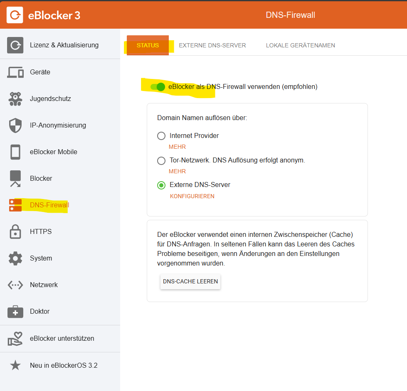Click the KONFIGURIEREN link
Image resolution: width=407 pixels, height=391 pixels.
coord(192,197)
